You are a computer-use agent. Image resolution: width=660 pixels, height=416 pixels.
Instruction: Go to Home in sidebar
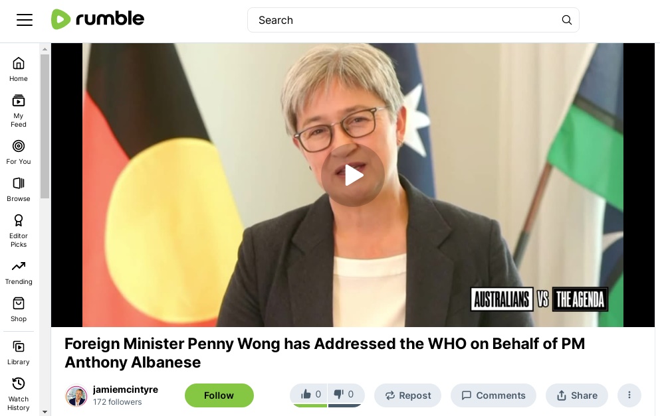coord(19,69)
